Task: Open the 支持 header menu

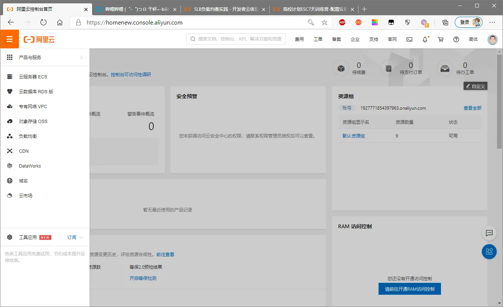Action: coord(374,39)
